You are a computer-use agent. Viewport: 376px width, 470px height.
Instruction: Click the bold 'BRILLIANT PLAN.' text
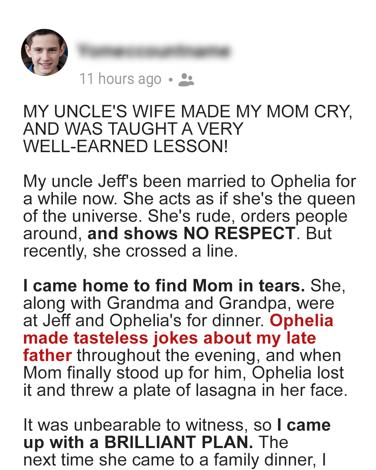[x=179, y=442]
